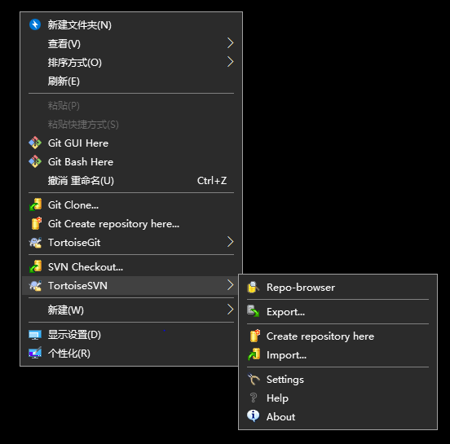Open the TortoiseSVN menu entry
Viewport: 450px width, 444px height.
coord(130,285)
